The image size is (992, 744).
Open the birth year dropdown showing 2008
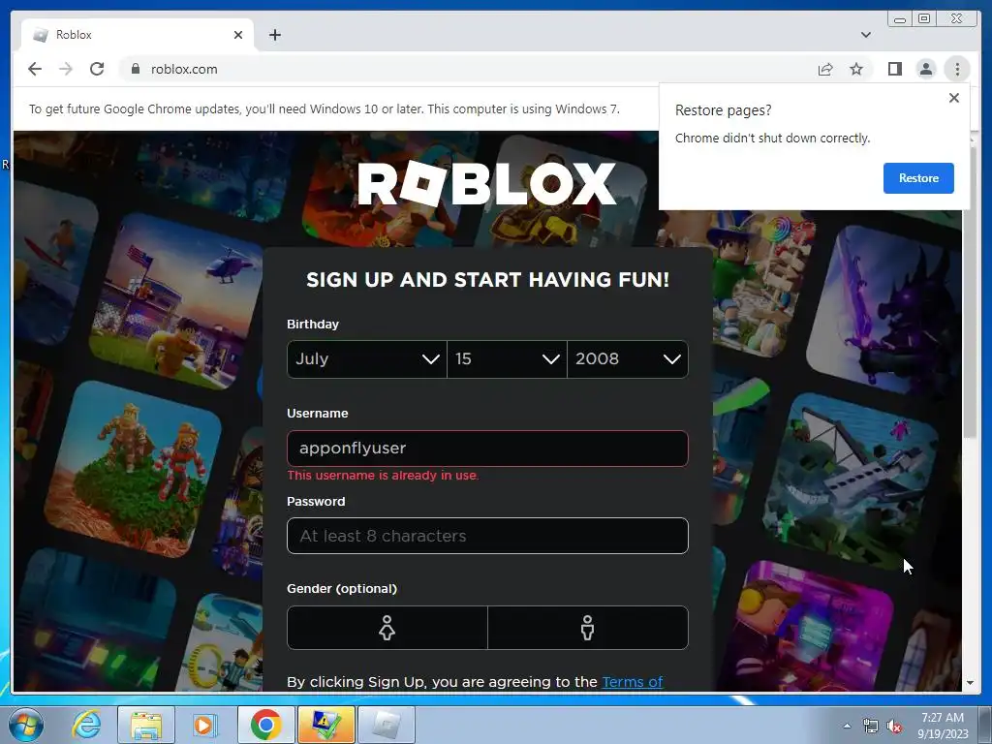(628, 359)
